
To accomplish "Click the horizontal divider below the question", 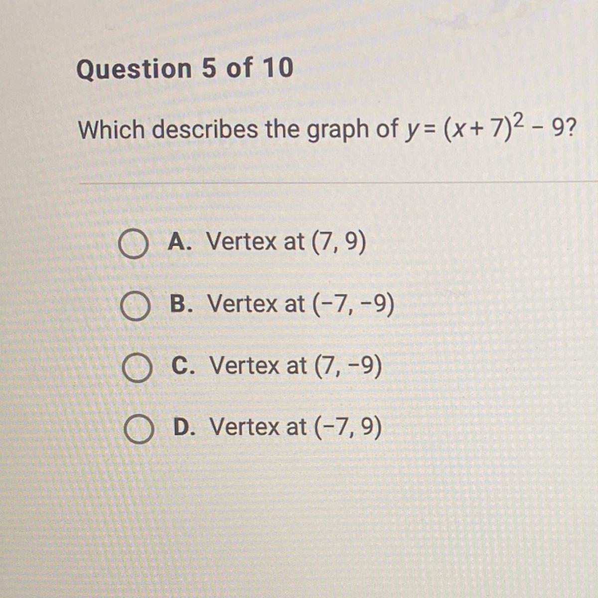I will [339, 183].
